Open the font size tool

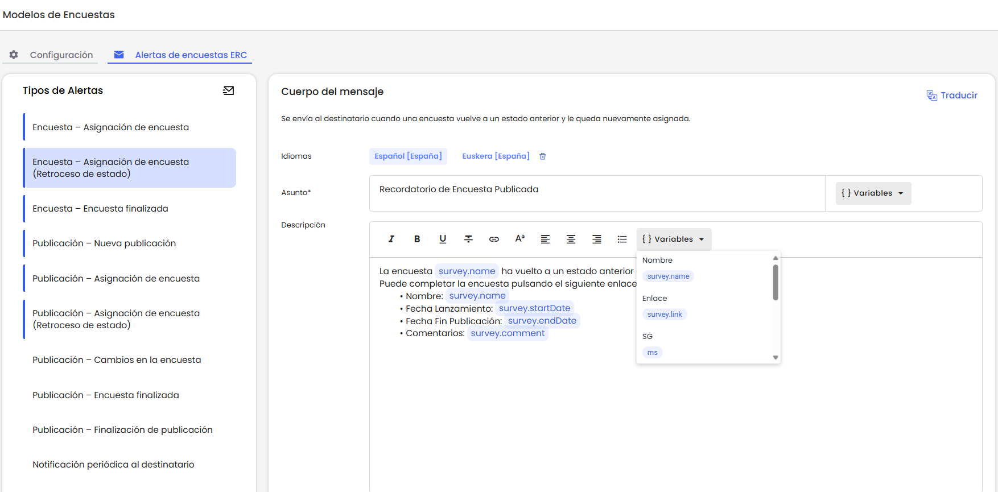click(x=519, y=239)
